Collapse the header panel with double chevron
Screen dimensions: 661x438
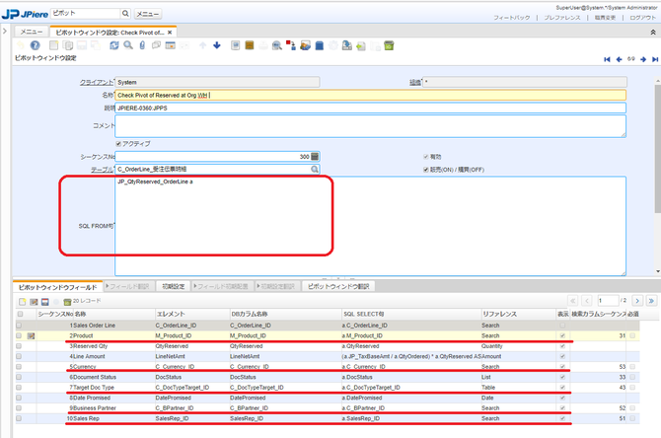click(x=653, y=33)
